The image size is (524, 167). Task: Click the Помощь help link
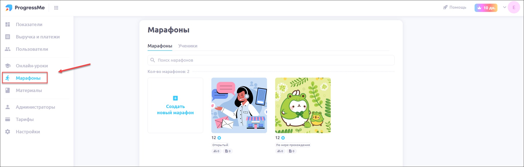point(455,7)
